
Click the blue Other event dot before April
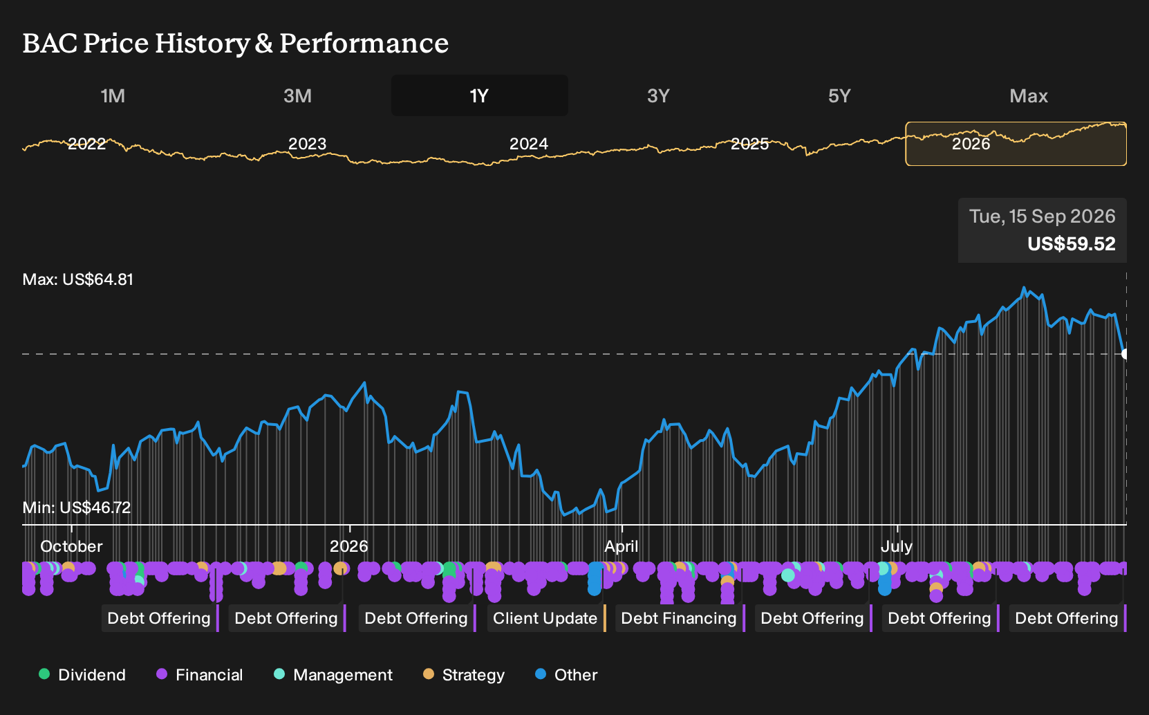pos(595,579)
